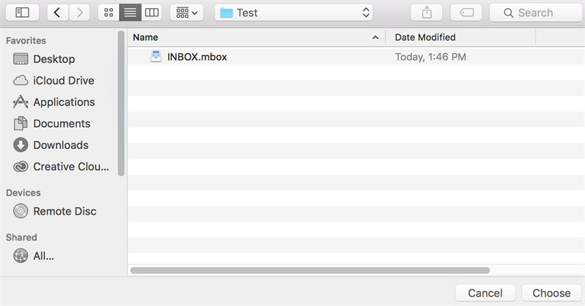Screen dimensions: 585x306
Task: Switch to column view
Action: click(x=151, y=13)
